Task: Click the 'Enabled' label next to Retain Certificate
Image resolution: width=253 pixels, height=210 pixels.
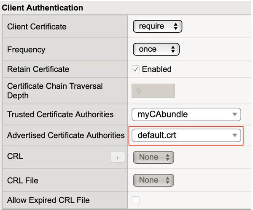Action: pyautogui.click(x=156, y=69)
